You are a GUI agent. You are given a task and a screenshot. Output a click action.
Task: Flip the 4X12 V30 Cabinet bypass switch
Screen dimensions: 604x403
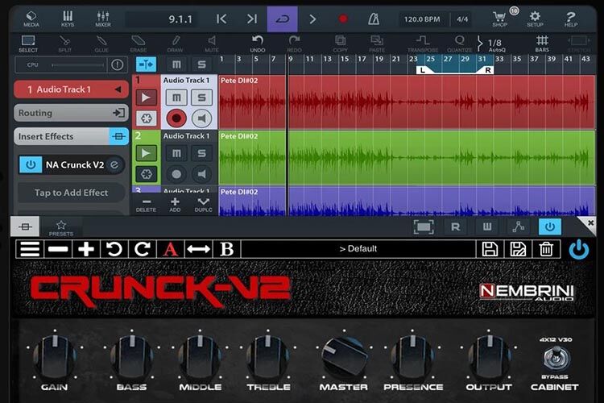[555, 358]
